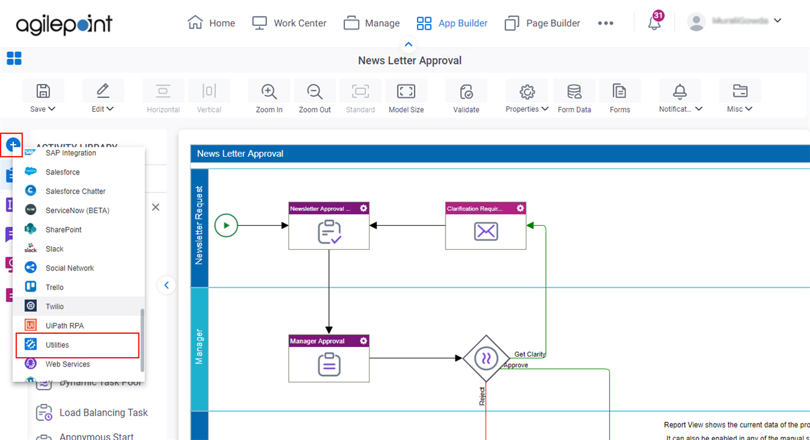Collapse the top navigation bar chevron
Screen dimensions: 810x440
click(x=408, y=44)
